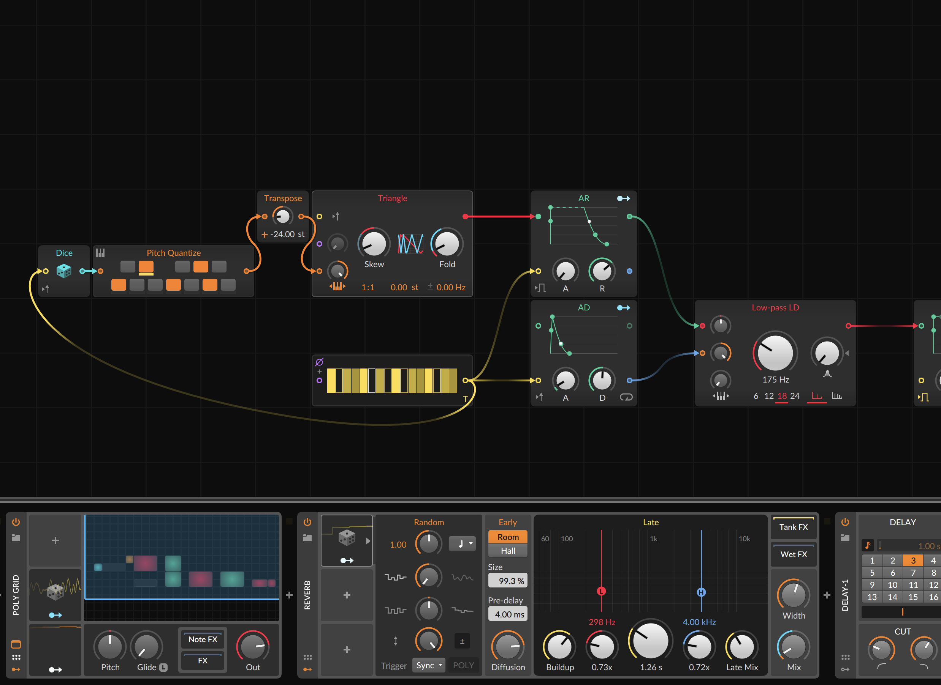Click the Pitch Quantize keyboard icon
941x685 pixels.
100,252
